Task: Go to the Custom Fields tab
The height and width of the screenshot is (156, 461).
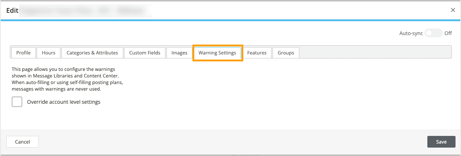Action: pos(145,53)
